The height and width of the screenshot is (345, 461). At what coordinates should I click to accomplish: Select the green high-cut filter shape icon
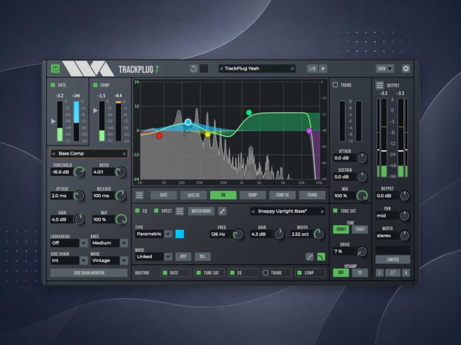(321, 257)
